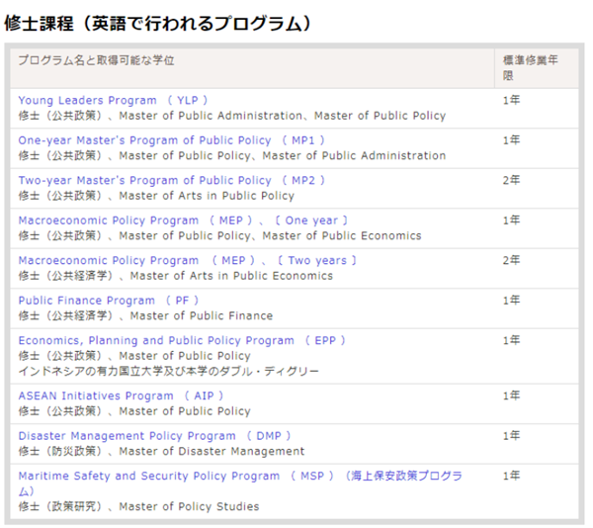Open Economics, Planning and Public Policy Program (EPP)
The width and height of the screenshot is (593, 528).
pos(182,341)
